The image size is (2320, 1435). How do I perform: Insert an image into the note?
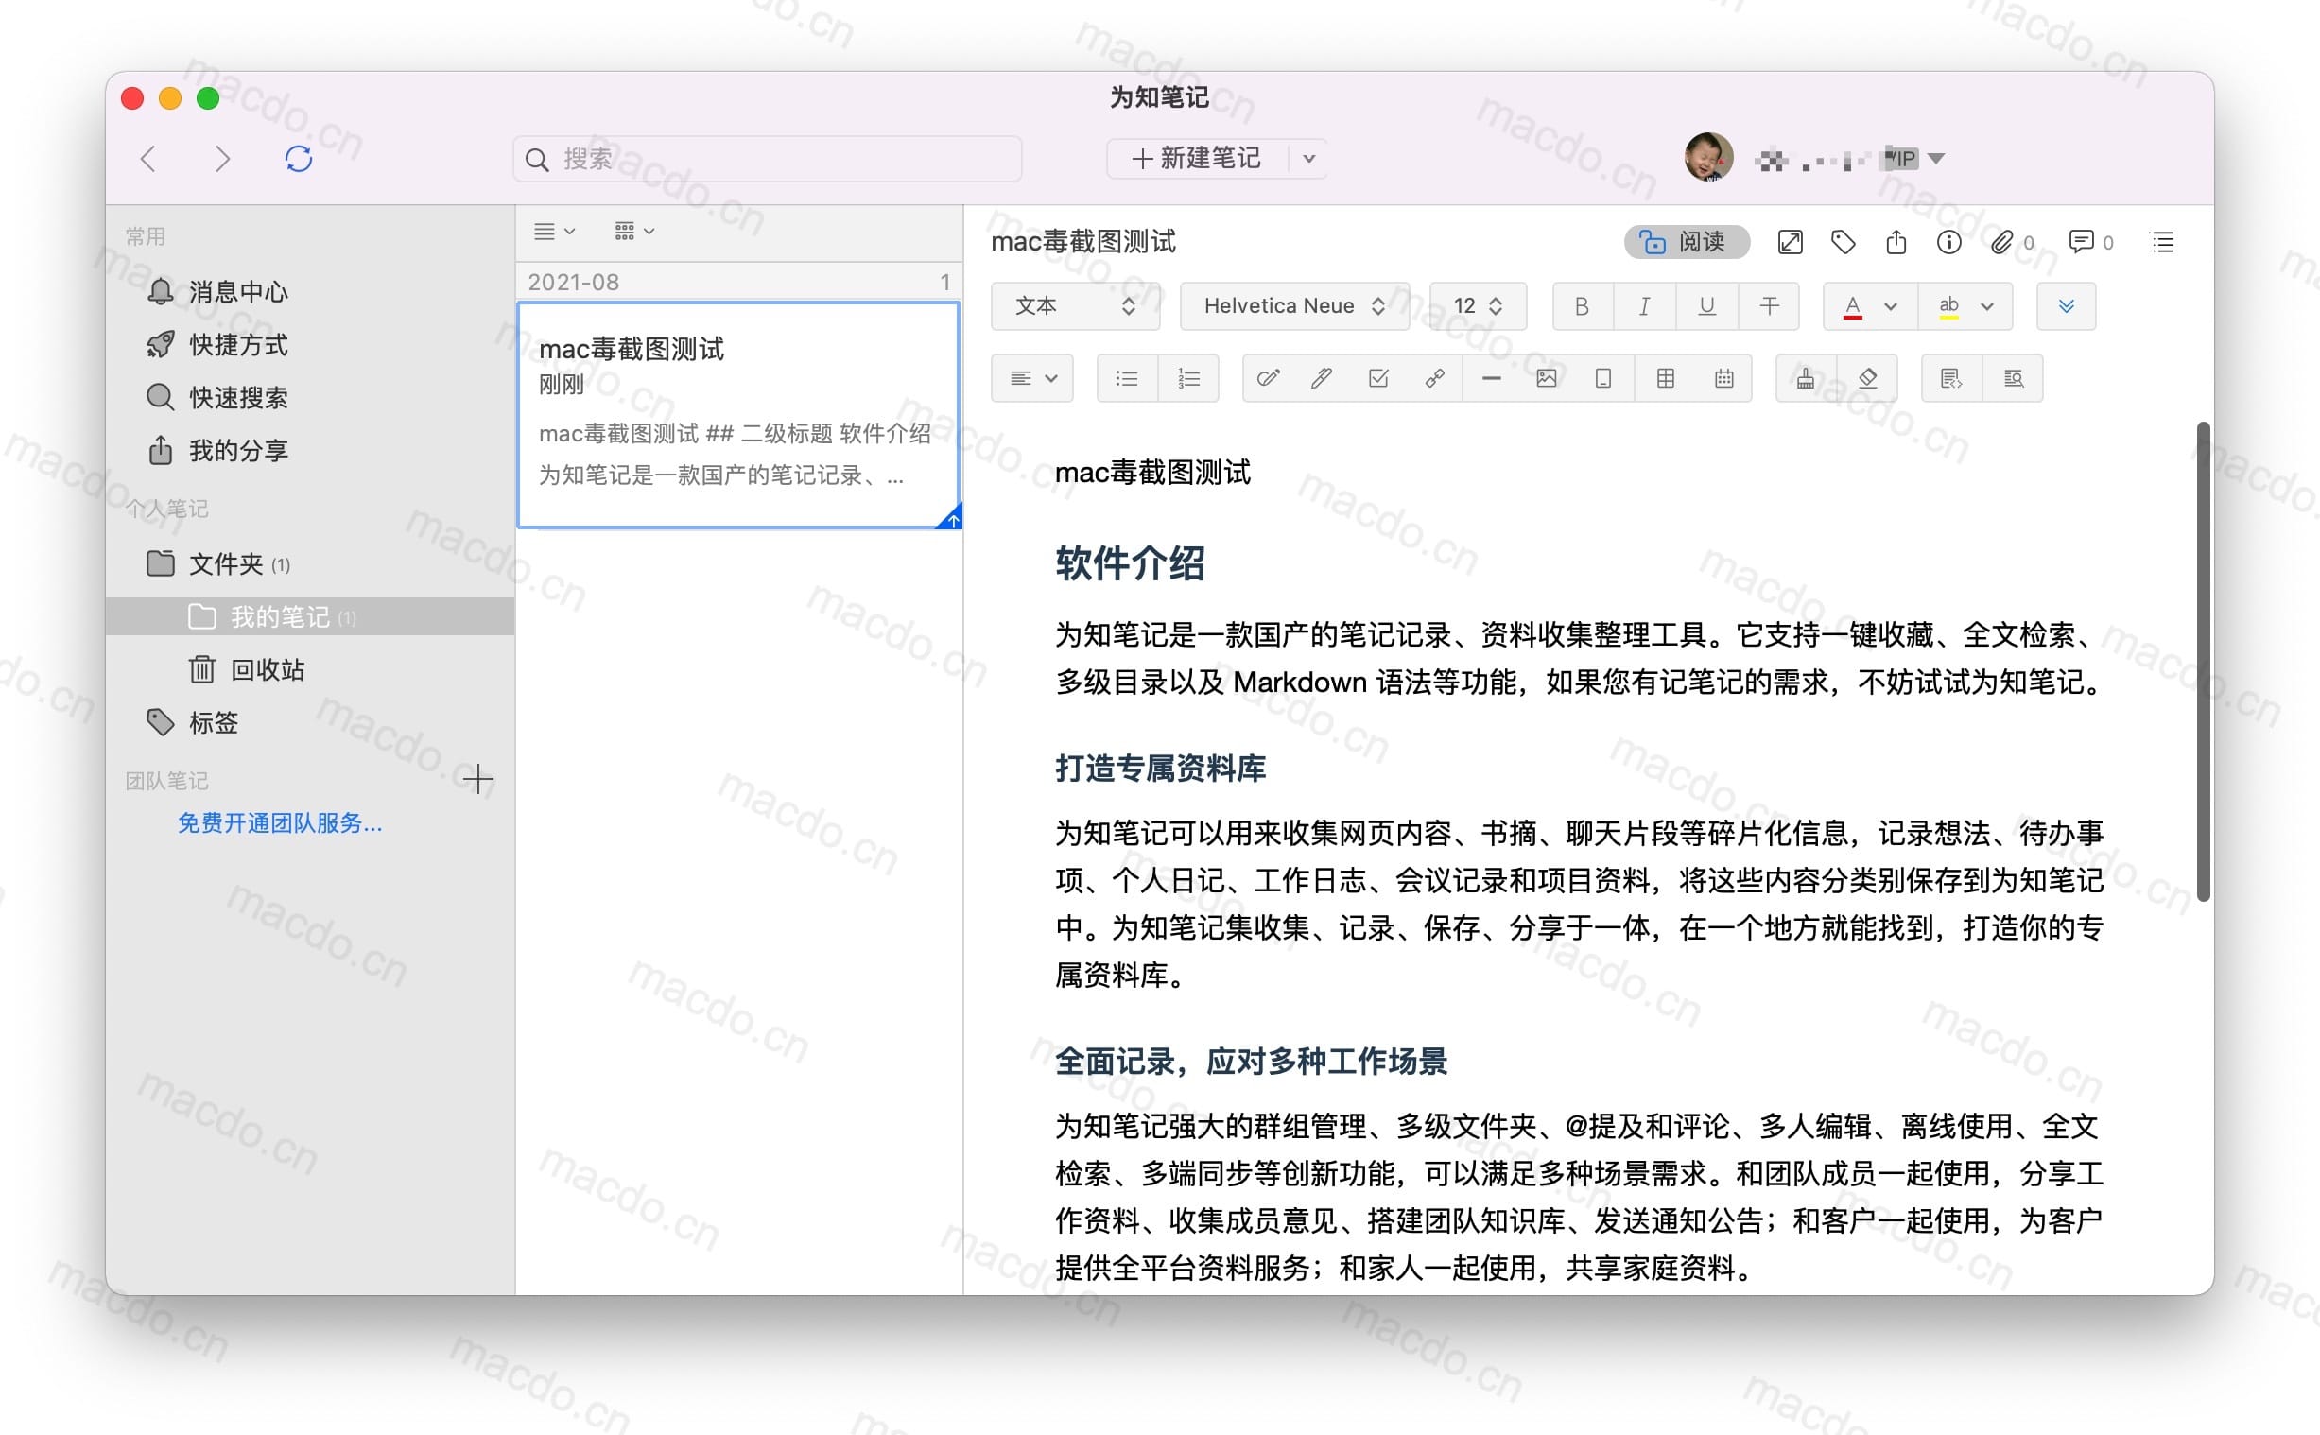coord(1547,379)
